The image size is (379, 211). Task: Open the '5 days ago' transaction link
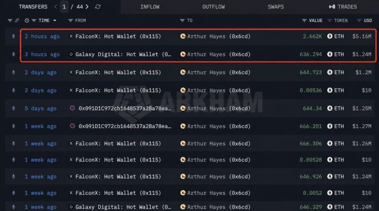pyautogui.click(x=40, y=108)
